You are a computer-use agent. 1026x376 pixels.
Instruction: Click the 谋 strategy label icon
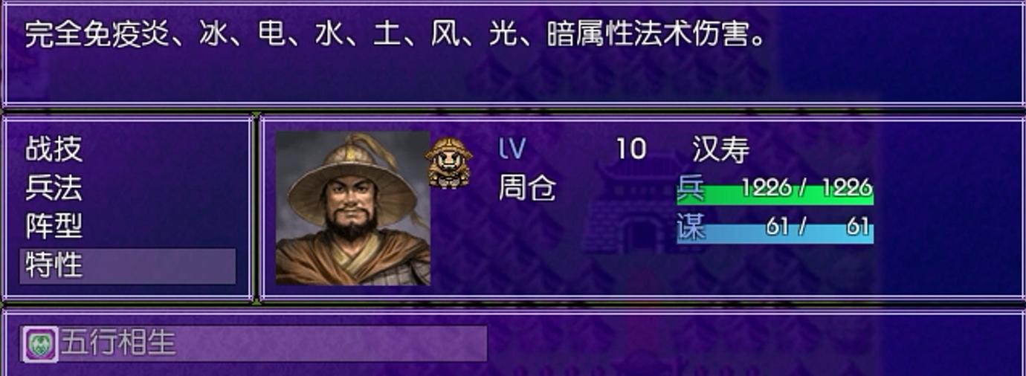click(x=691, y=228)
